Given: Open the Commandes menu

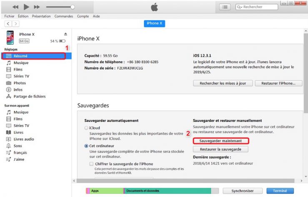Looking at the screenshot, I should pyautogui.click(x=64, y=16).
